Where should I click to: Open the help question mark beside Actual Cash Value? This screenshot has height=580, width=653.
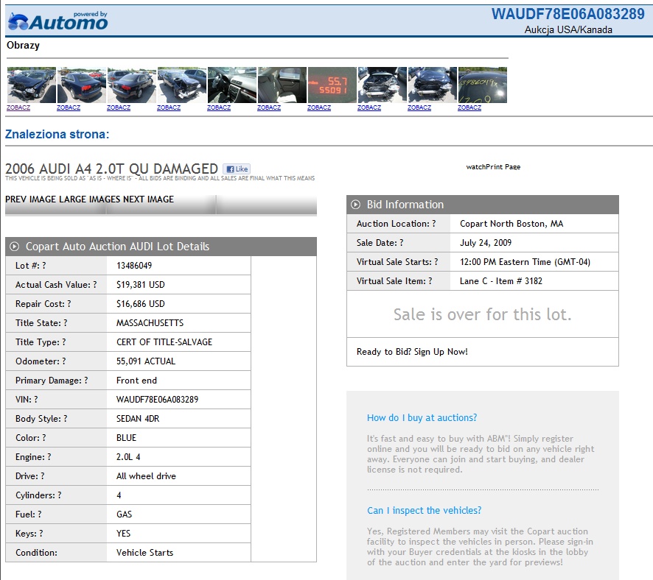[95, 285]
